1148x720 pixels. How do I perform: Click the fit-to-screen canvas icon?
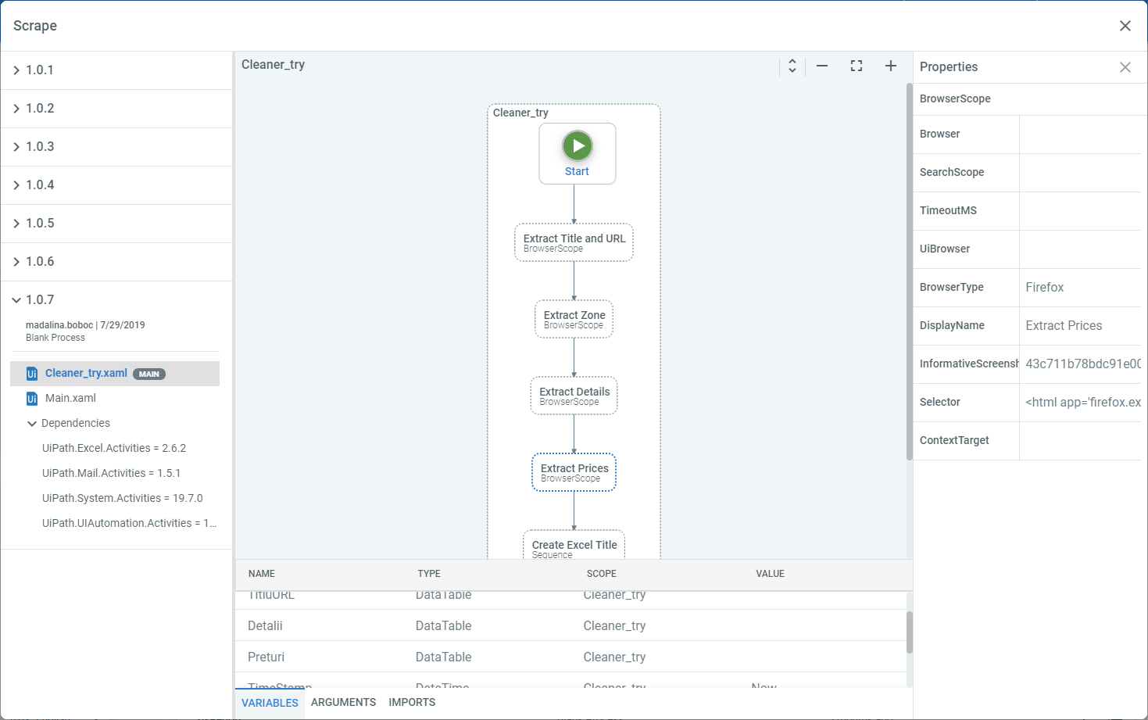click(857, 66)
